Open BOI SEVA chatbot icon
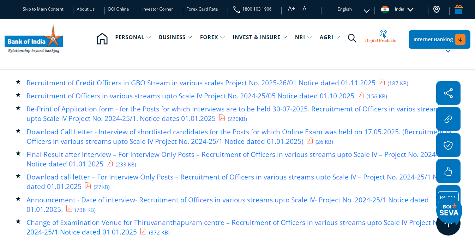Screen dimensions: 475x238 coord(448,210)
